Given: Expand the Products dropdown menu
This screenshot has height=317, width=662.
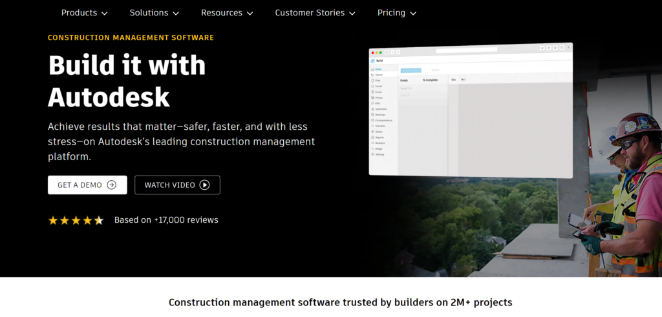Looking at the screenshot, I should pos(85,13).
